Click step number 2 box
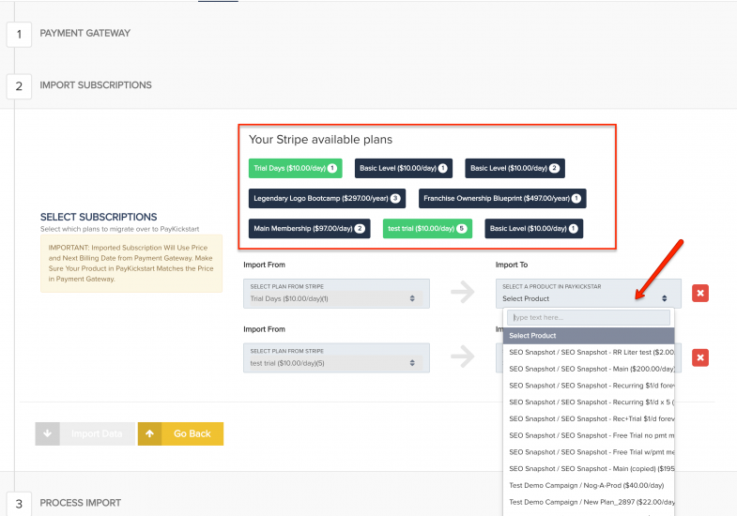 pos(19,85)
